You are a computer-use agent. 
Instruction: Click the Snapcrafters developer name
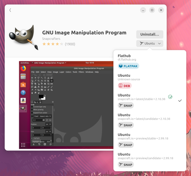point(51,39)
